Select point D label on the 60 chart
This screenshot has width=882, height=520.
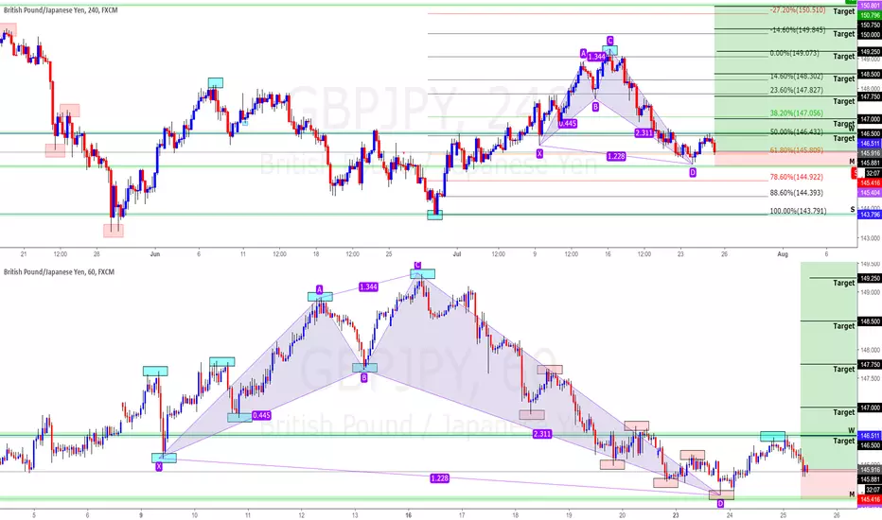[x=720, y=504]
